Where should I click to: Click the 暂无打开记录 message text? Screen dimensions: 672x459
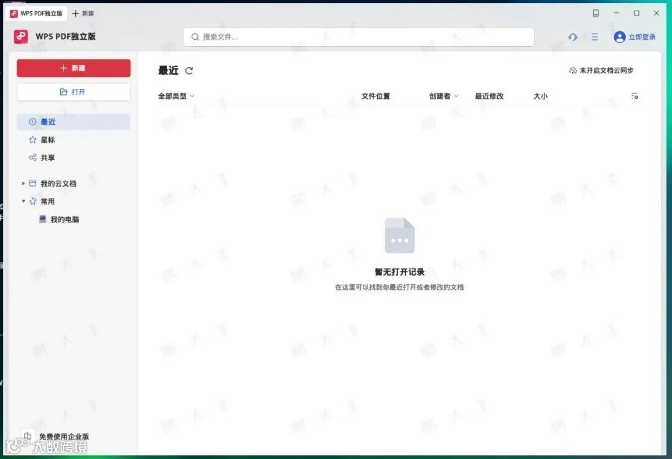(x=399, y=272)
